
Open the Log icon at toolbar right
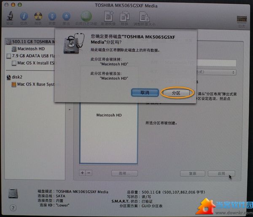pos(242,19)
